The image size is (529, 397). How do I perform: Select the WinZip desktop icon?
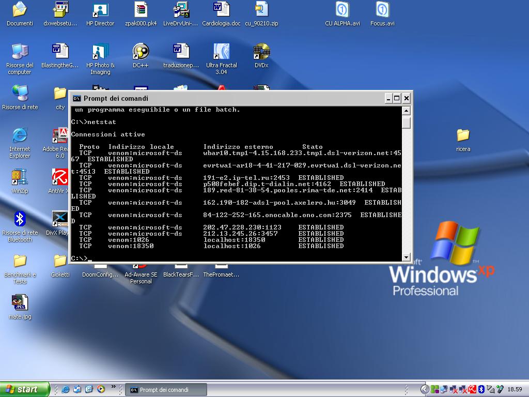(x=20, y=178)
